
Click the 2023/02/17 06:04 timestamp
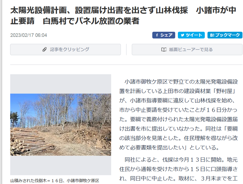[x=29, y=35]
